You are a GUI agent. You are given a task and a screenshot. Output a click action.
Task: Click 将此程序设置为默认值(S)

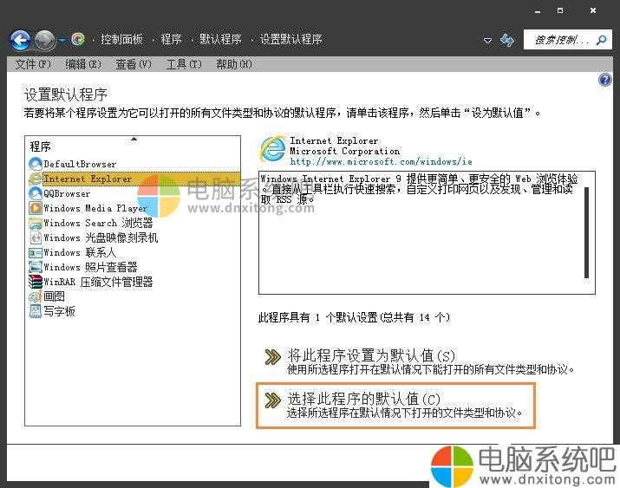click(371, 355)
